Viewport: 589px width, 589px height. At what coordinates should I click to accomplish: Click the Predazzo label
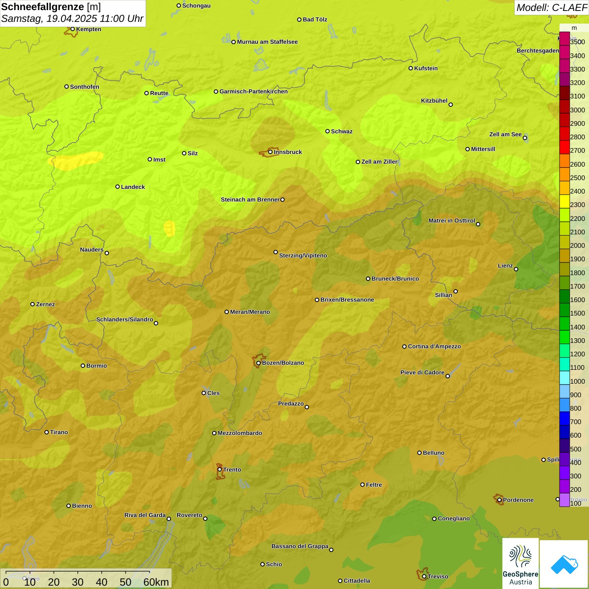click(291, 403)
